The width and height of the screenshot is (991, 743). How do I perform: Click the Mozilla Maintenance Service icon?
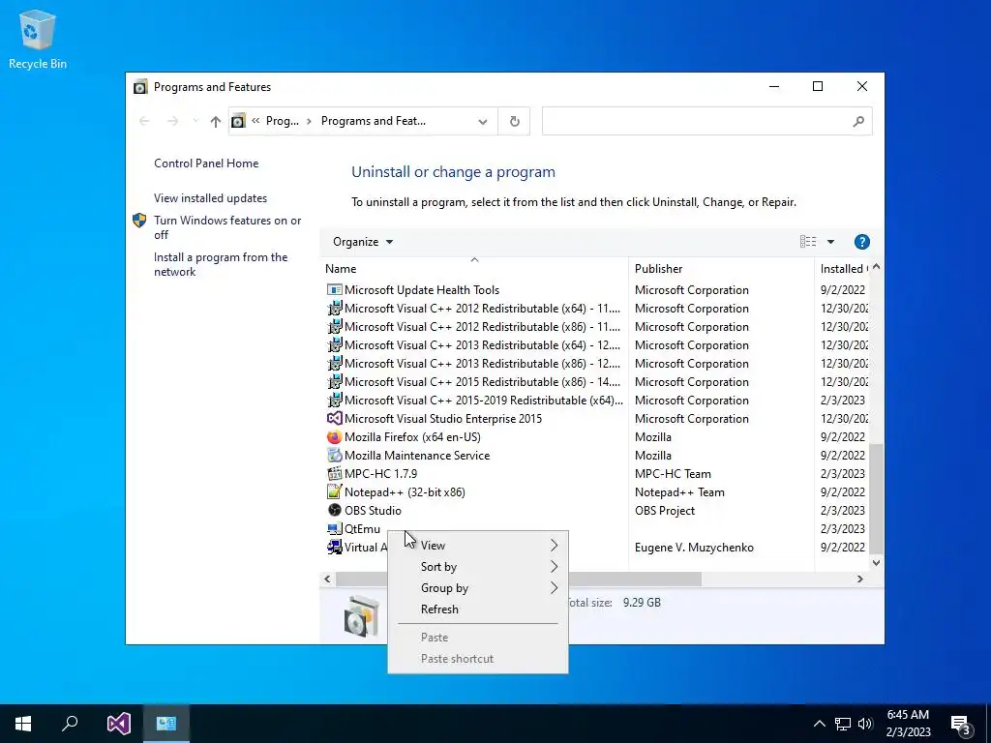point(334,455)
